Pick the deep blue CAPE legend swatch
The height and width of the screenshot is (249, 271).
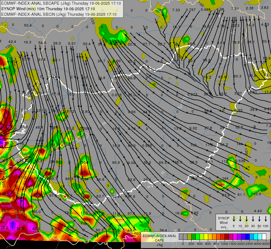pos(247,237)
